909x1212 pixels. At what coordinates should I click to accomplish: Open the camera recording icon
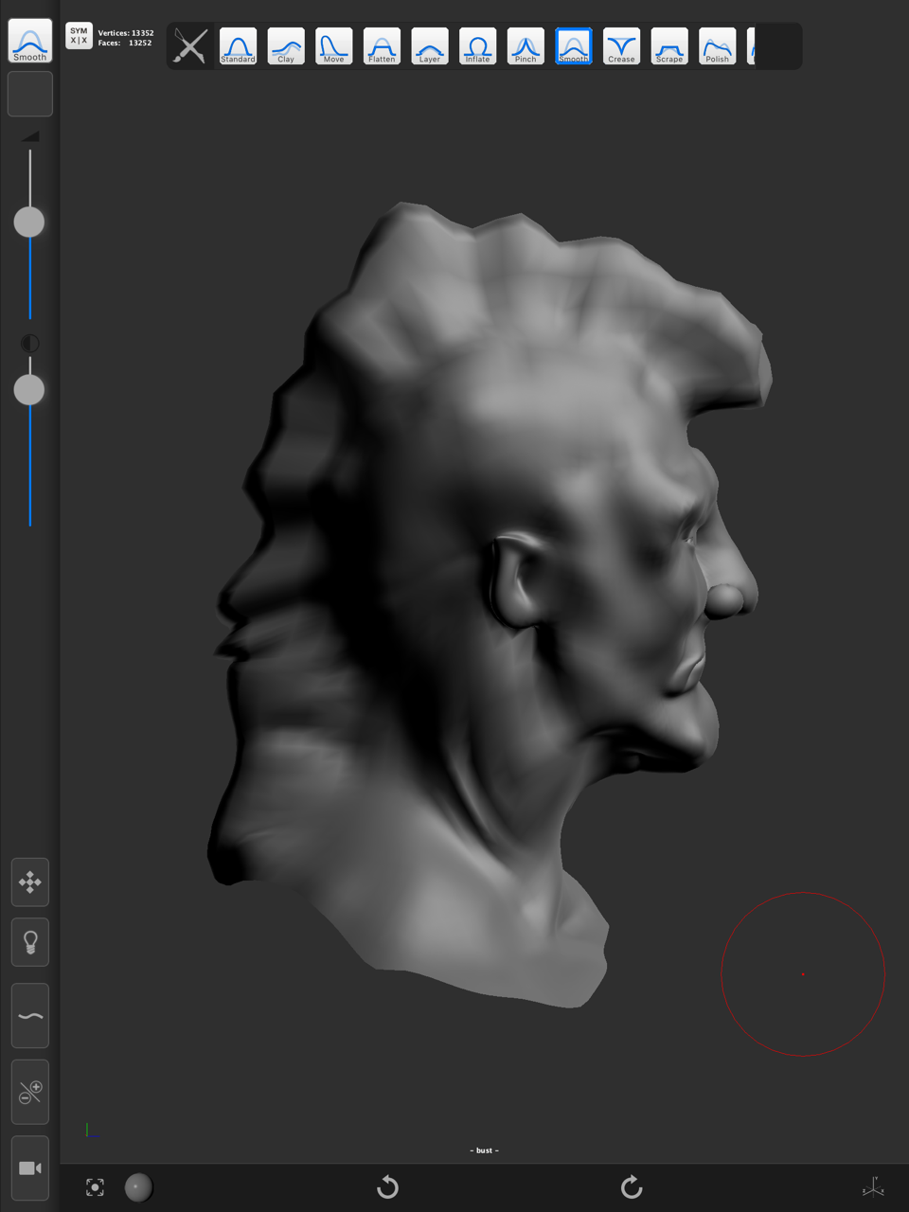[x=30, y=1168]
